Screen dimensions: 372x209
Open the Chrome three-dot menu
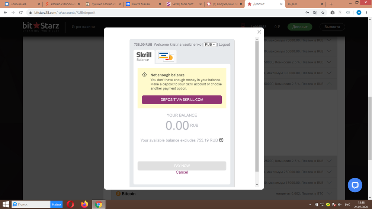[x=366, y=13]
